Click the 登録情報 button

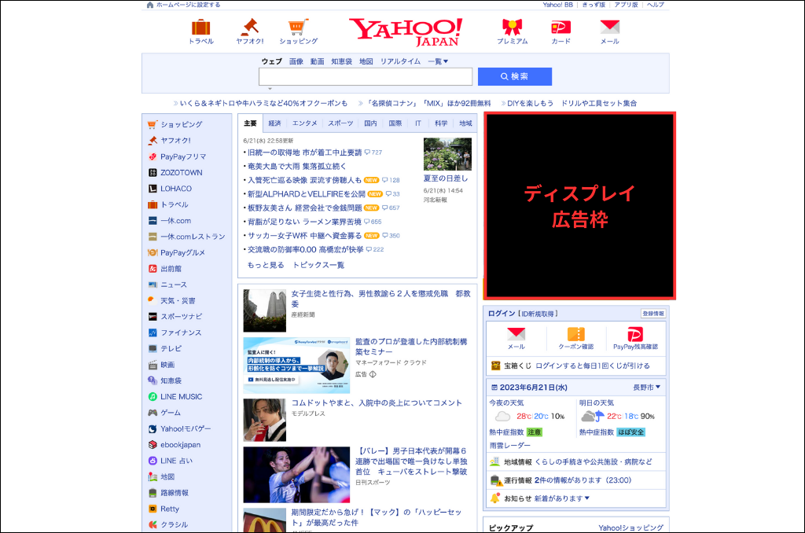[653, 313]
